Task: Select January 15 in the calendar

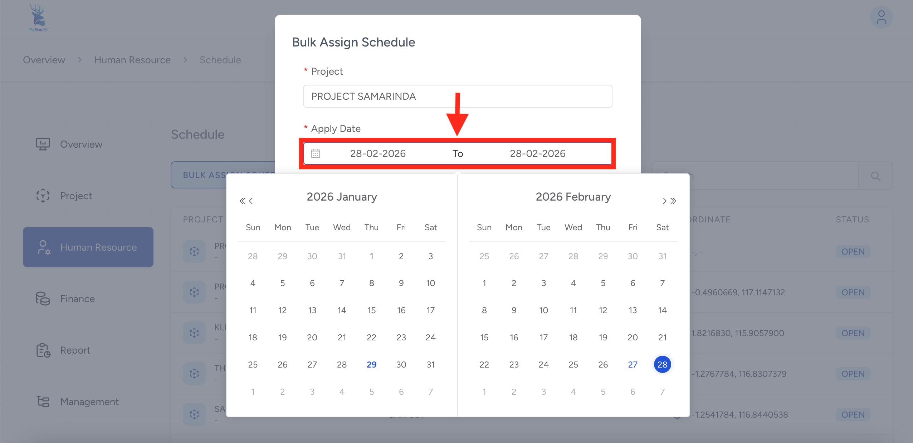Action: click(371, 310)
